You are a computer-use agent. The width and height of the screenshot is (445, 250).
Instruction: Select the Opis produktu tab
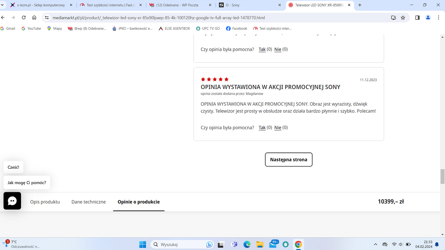tap(45, 202)
